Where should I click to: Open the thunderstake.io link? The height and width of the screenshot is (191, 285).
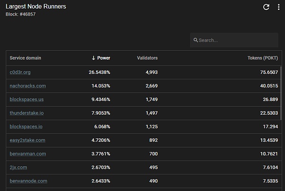27,113
